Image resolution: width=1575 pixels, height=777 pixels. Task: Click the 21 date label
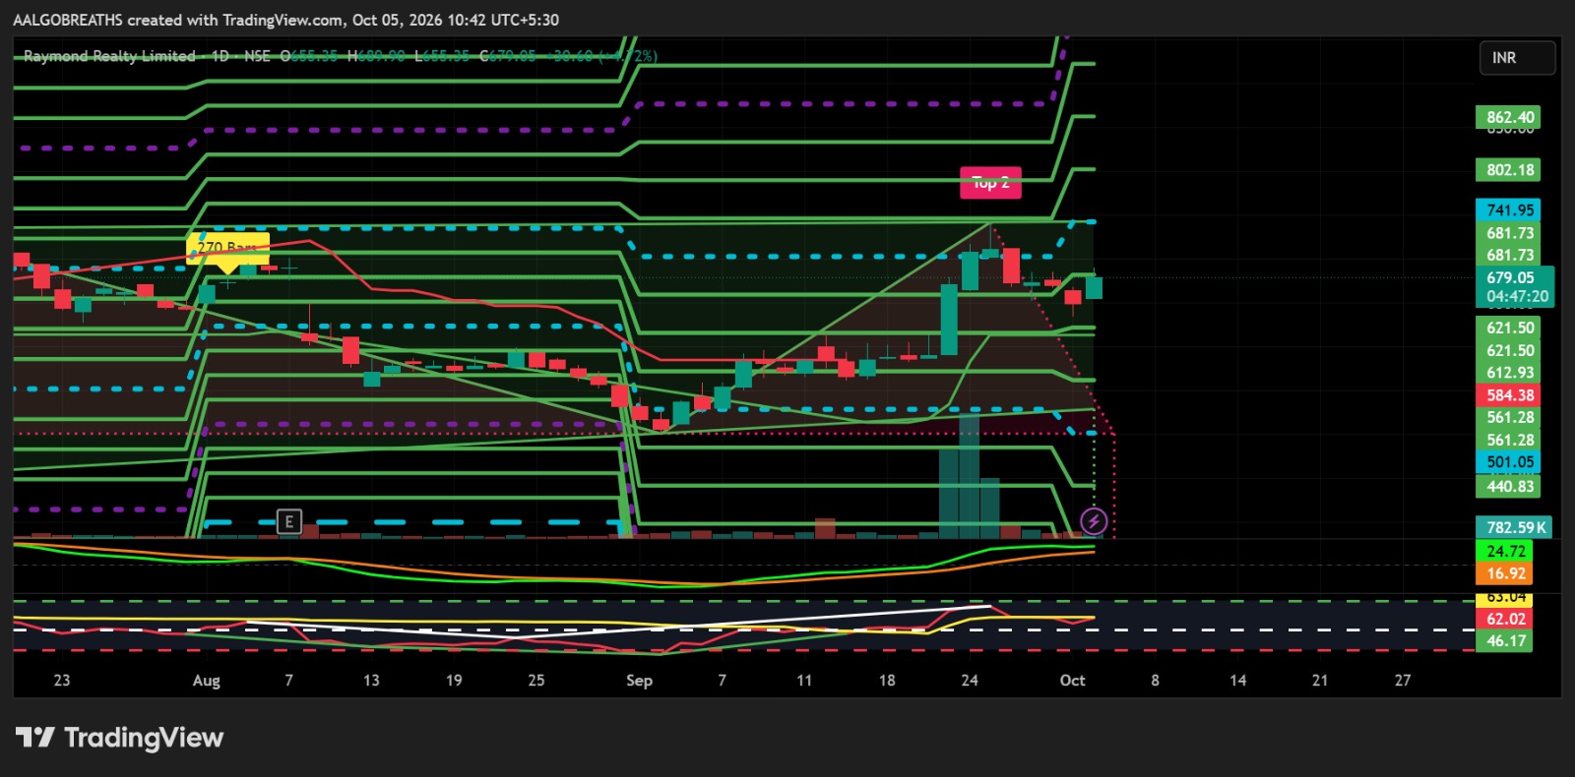[x=1320, y=681]
